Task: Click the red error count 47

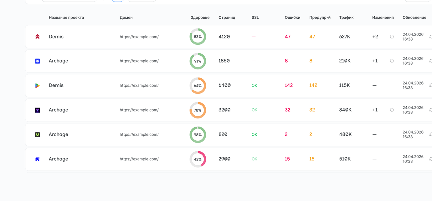Action: coord(288,37)
